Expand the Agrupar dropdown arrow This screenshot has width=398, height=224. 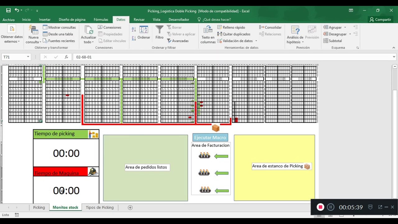click(345, 27)
